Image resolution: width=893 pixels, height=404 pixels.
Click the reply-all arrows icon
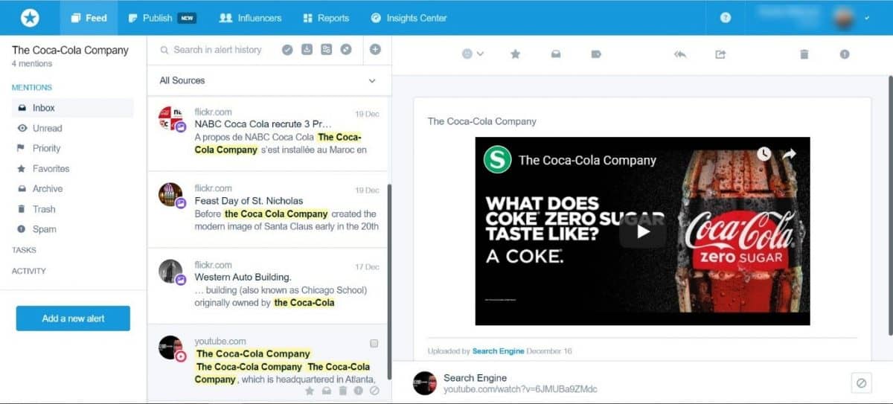[679, 54]
